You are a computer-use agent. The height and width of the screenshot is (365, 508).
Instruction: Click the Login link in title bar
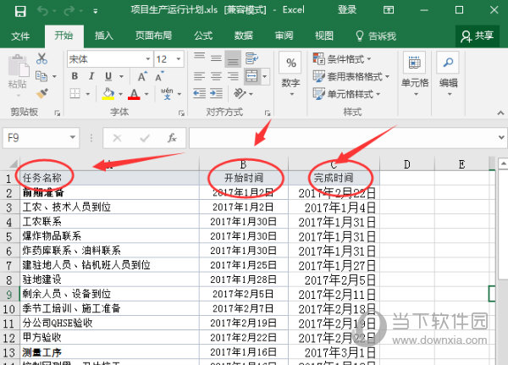347,10
